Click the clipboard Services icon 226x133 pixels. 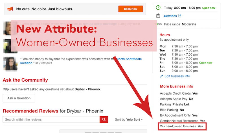158,16
